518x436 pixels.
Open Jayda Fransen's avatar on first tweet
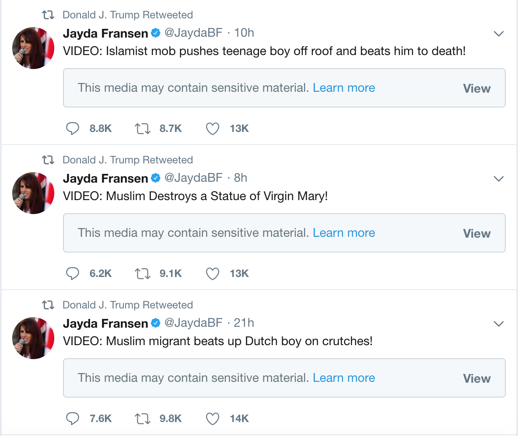[33, 48]
